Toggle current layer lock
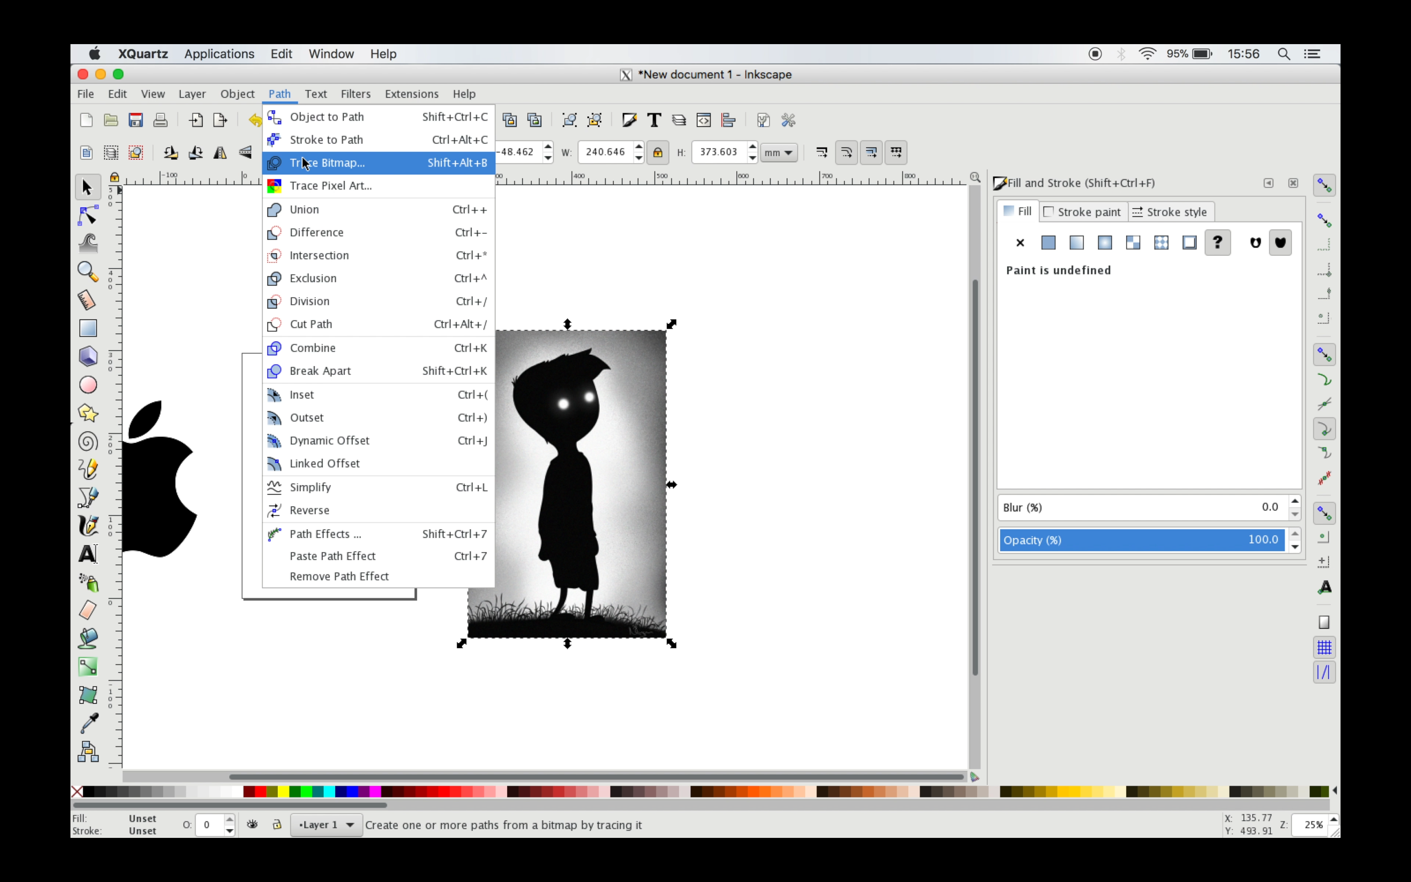Image resolution: width=1411 pixels, height=882 pixels. [x=277, y=824]
